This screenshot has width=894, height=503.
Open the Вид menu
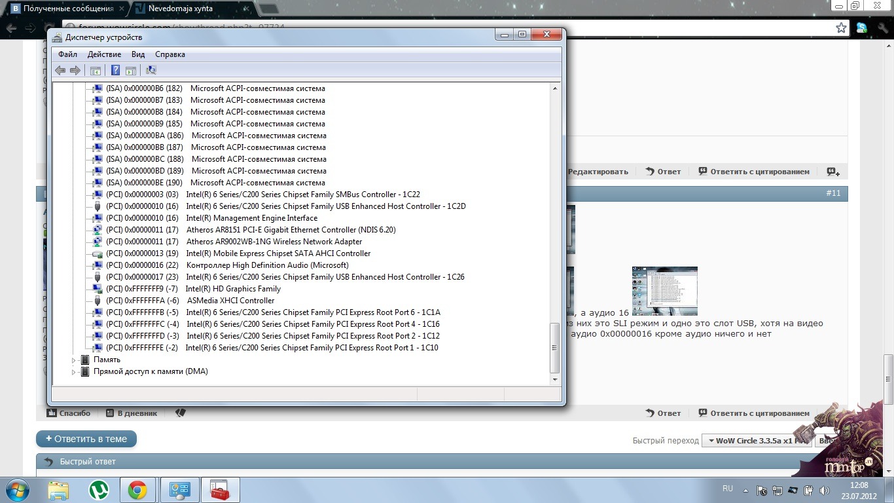coord(138,54)
